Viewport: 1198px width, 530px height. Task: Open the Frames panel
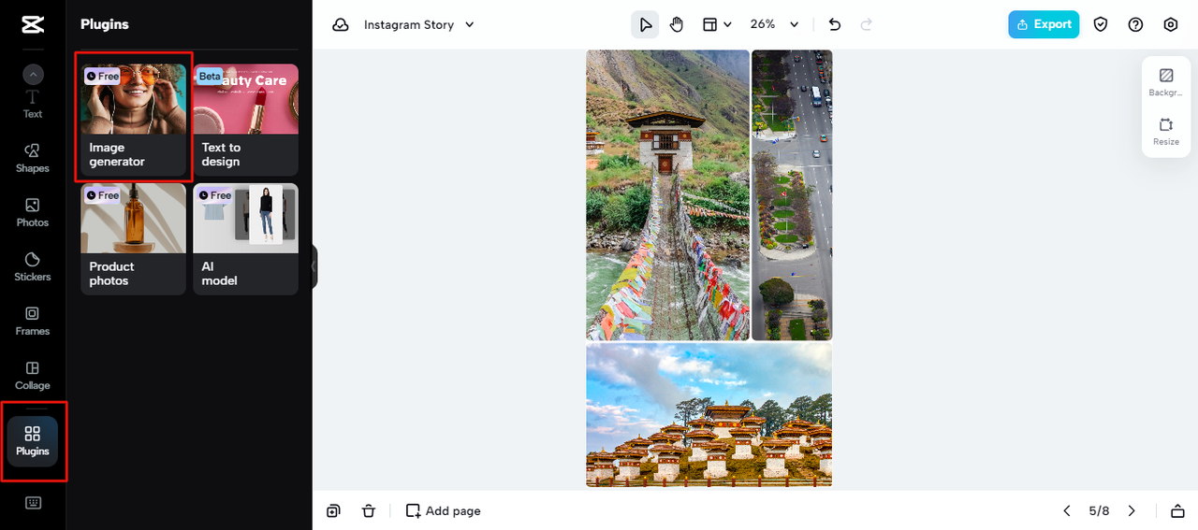click(x=33, y=321)
